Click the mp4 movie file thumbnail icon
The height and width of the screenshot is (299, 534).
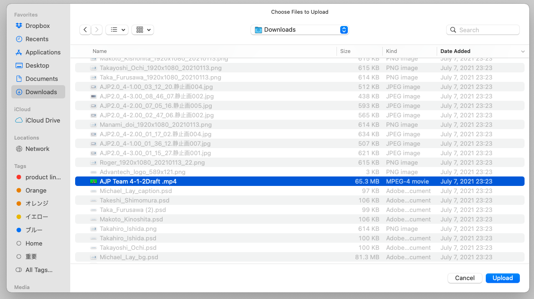[93, 181]
